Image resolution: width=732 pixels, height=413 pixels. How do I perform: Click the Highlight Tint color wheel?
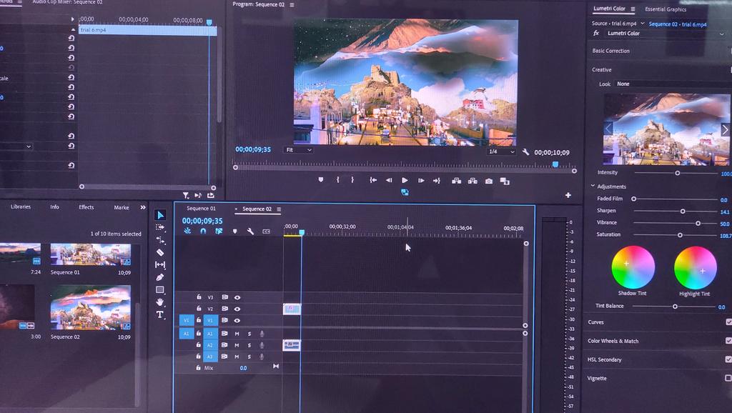695,268
